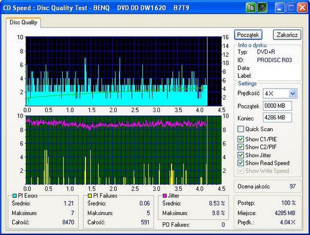310x235 pixels.
Task: Click the Jitter Średnio value 8.53 %
Action: [x=217, y=203]
